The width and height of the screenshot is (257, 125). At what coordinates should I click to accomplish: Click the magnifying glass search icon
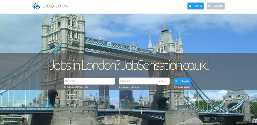point(177,81)
